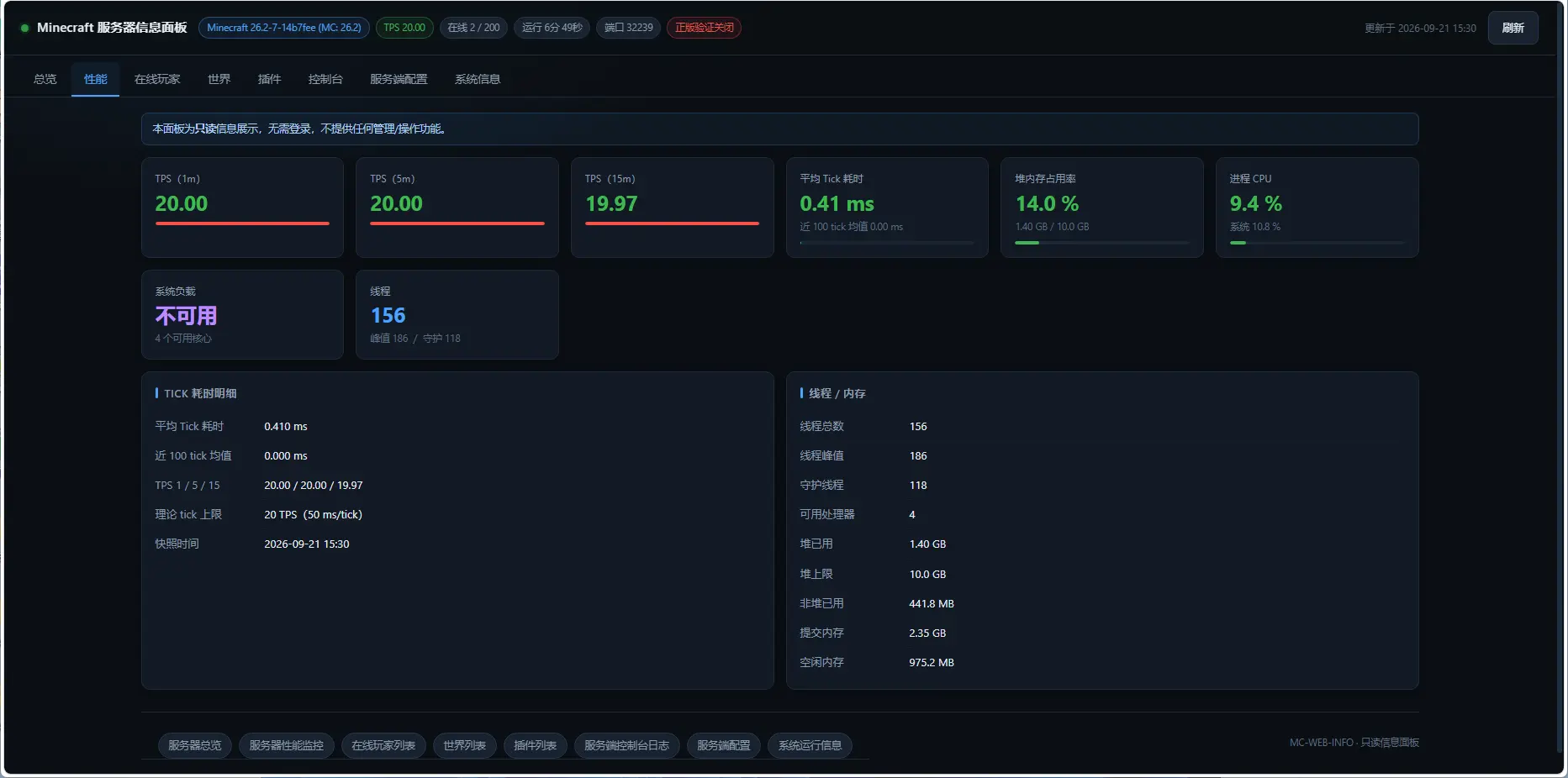This screenshot has width=1568, height=778.
Task: Click the 系统负载 不可用 value
Action: point(186,316)
